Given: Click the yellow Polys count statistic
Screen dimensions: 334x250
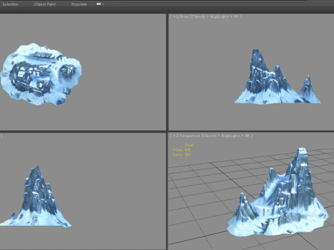Looking at the screenshot, I should tap(182, 150).
